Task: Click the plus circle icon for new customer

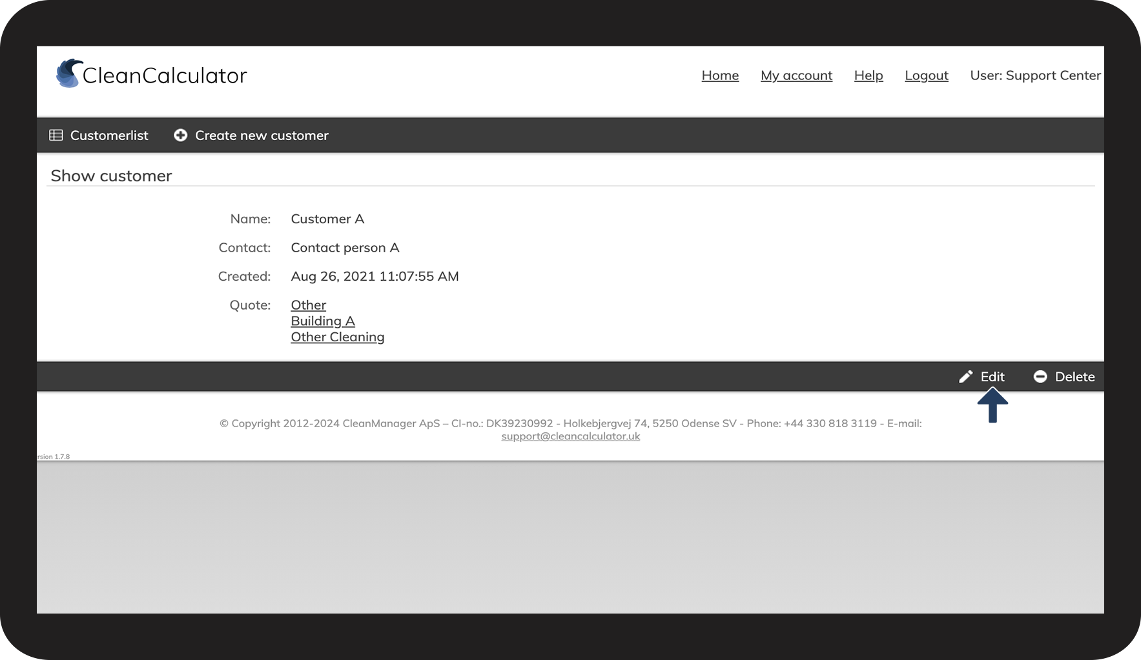Action: 181,135
